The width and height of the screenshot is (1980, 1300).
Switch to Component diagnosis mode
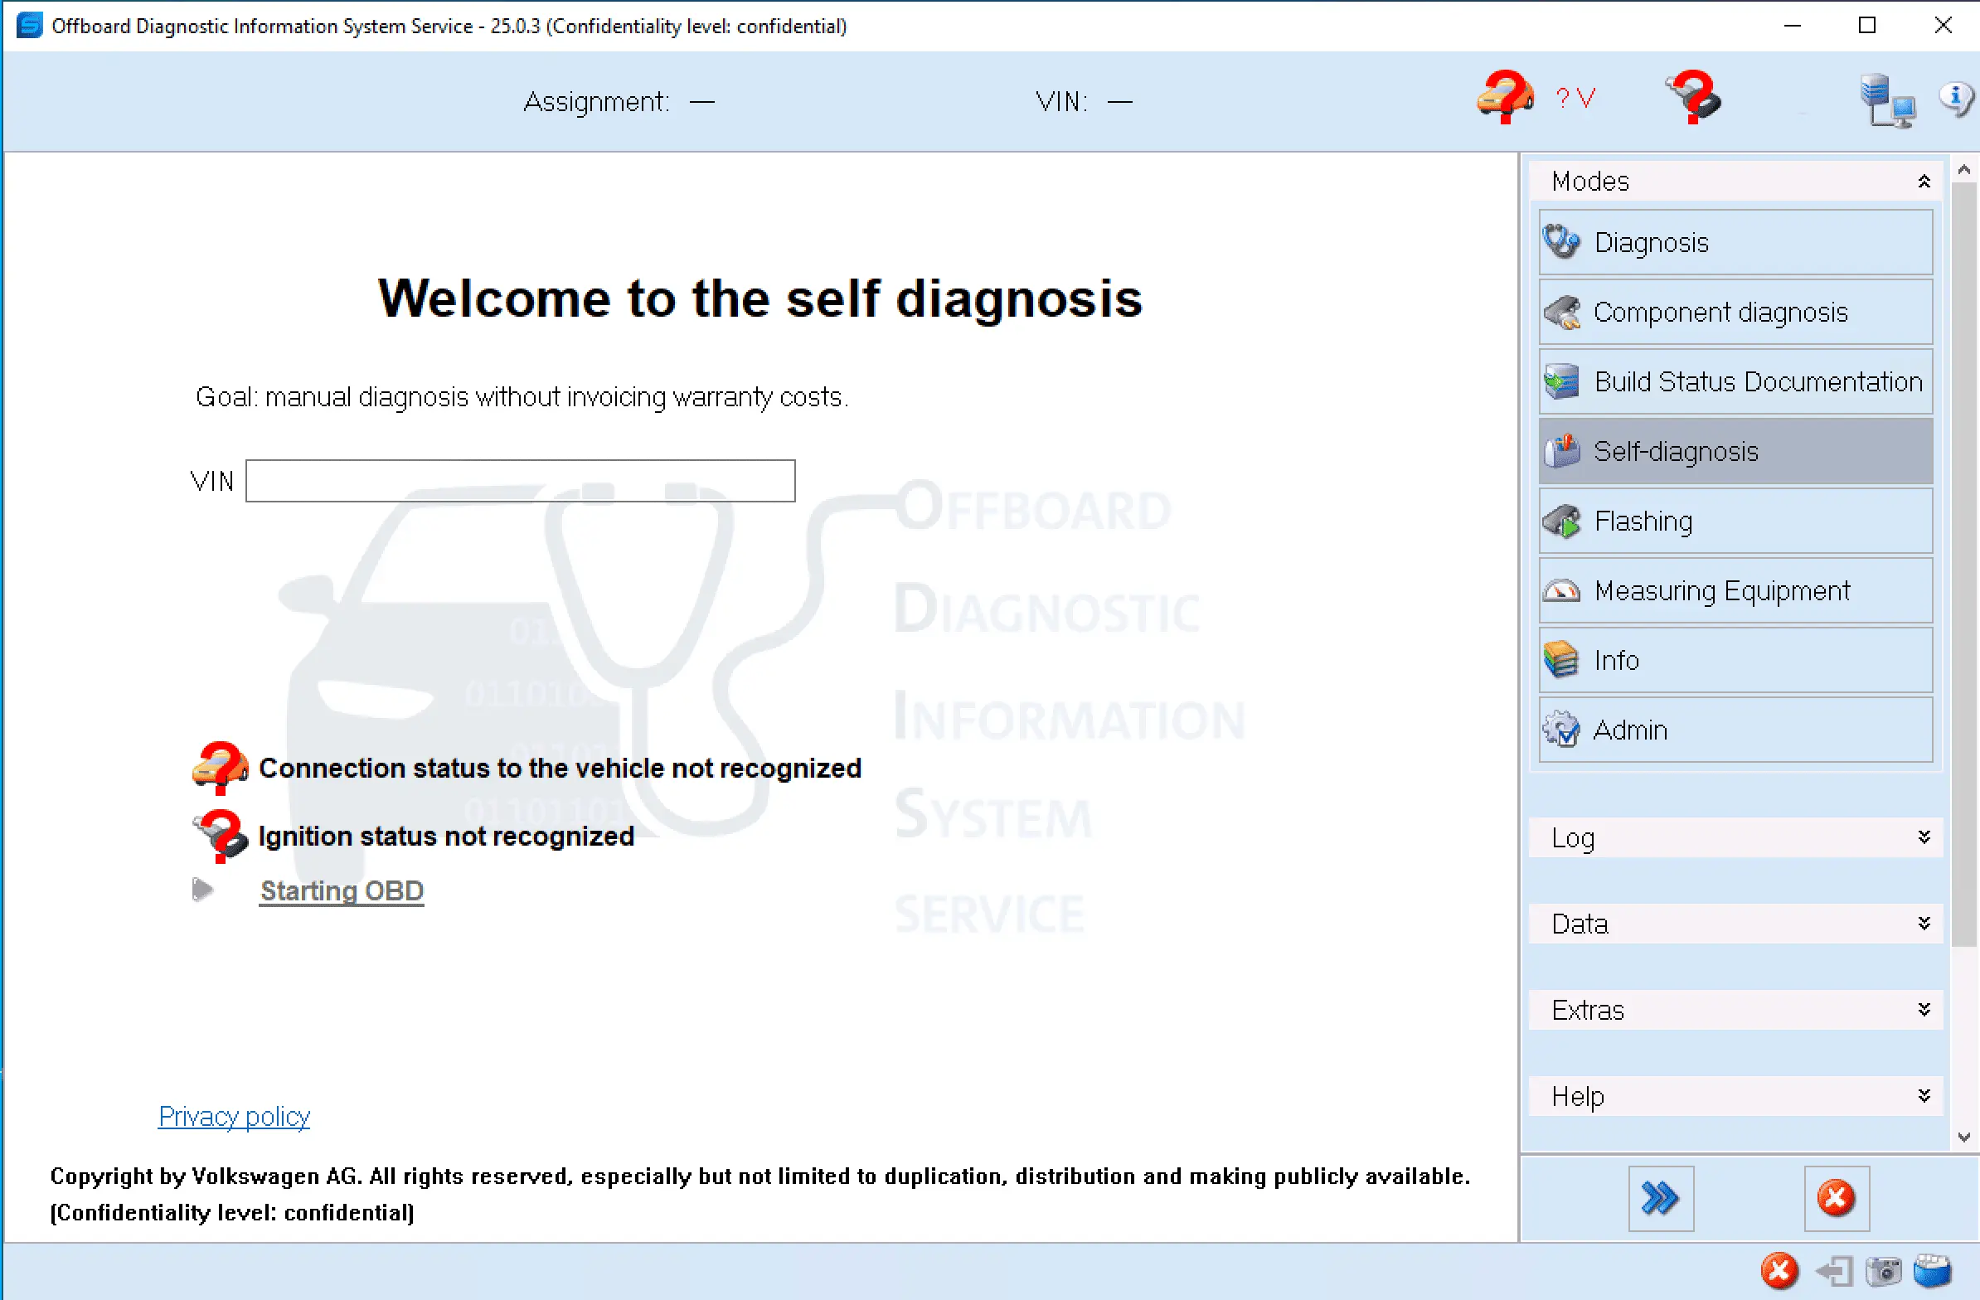click(x=1735, y=313)
